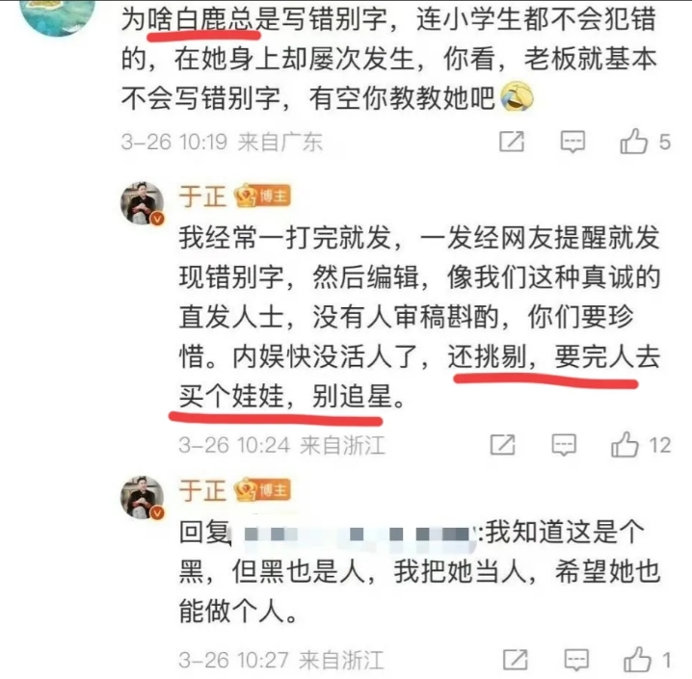This screenshot has height=679, width=692.
Task: Open reply icon on 10:19 Guangdong comment
Action: (572, 142)
